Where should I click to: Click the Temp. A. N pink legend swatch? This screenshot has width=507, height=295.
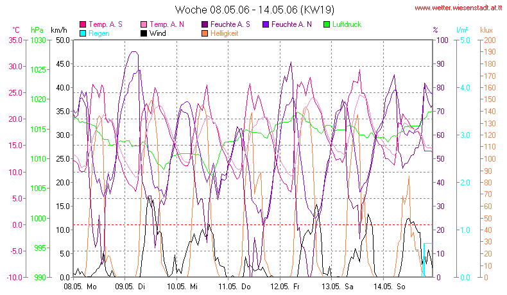[x=144, y=24]
